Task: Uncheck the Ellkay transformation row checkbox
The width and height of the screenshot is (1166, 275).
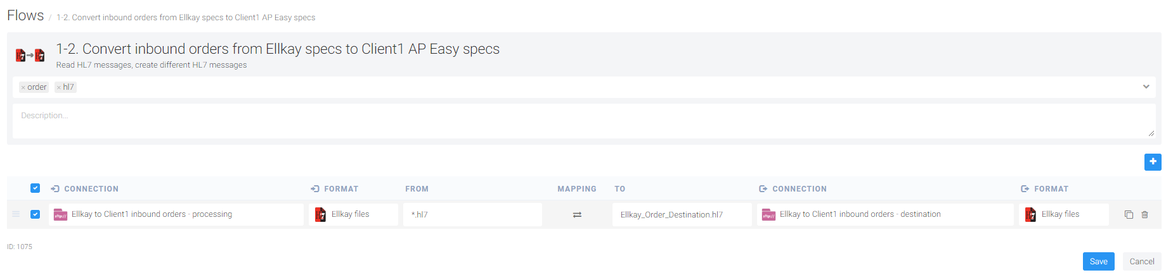Action: (x=35, y=214)
